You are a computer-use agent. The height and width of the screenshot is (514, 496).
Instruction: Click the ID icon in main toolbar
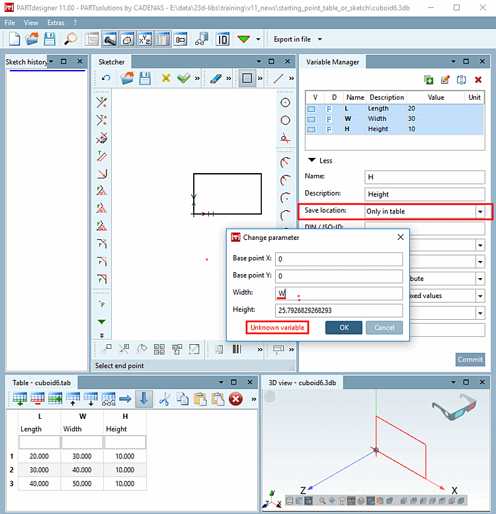point(222,40)
